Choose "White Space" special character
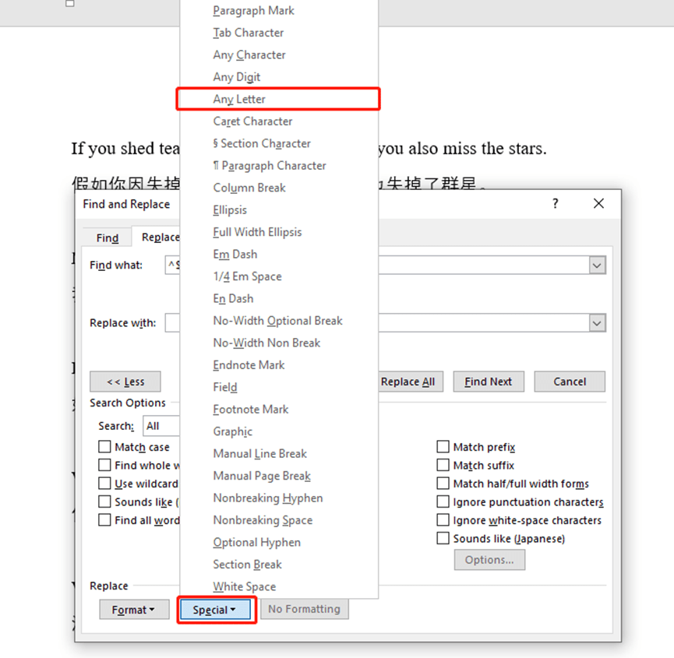674x658 pixels. 245,586
